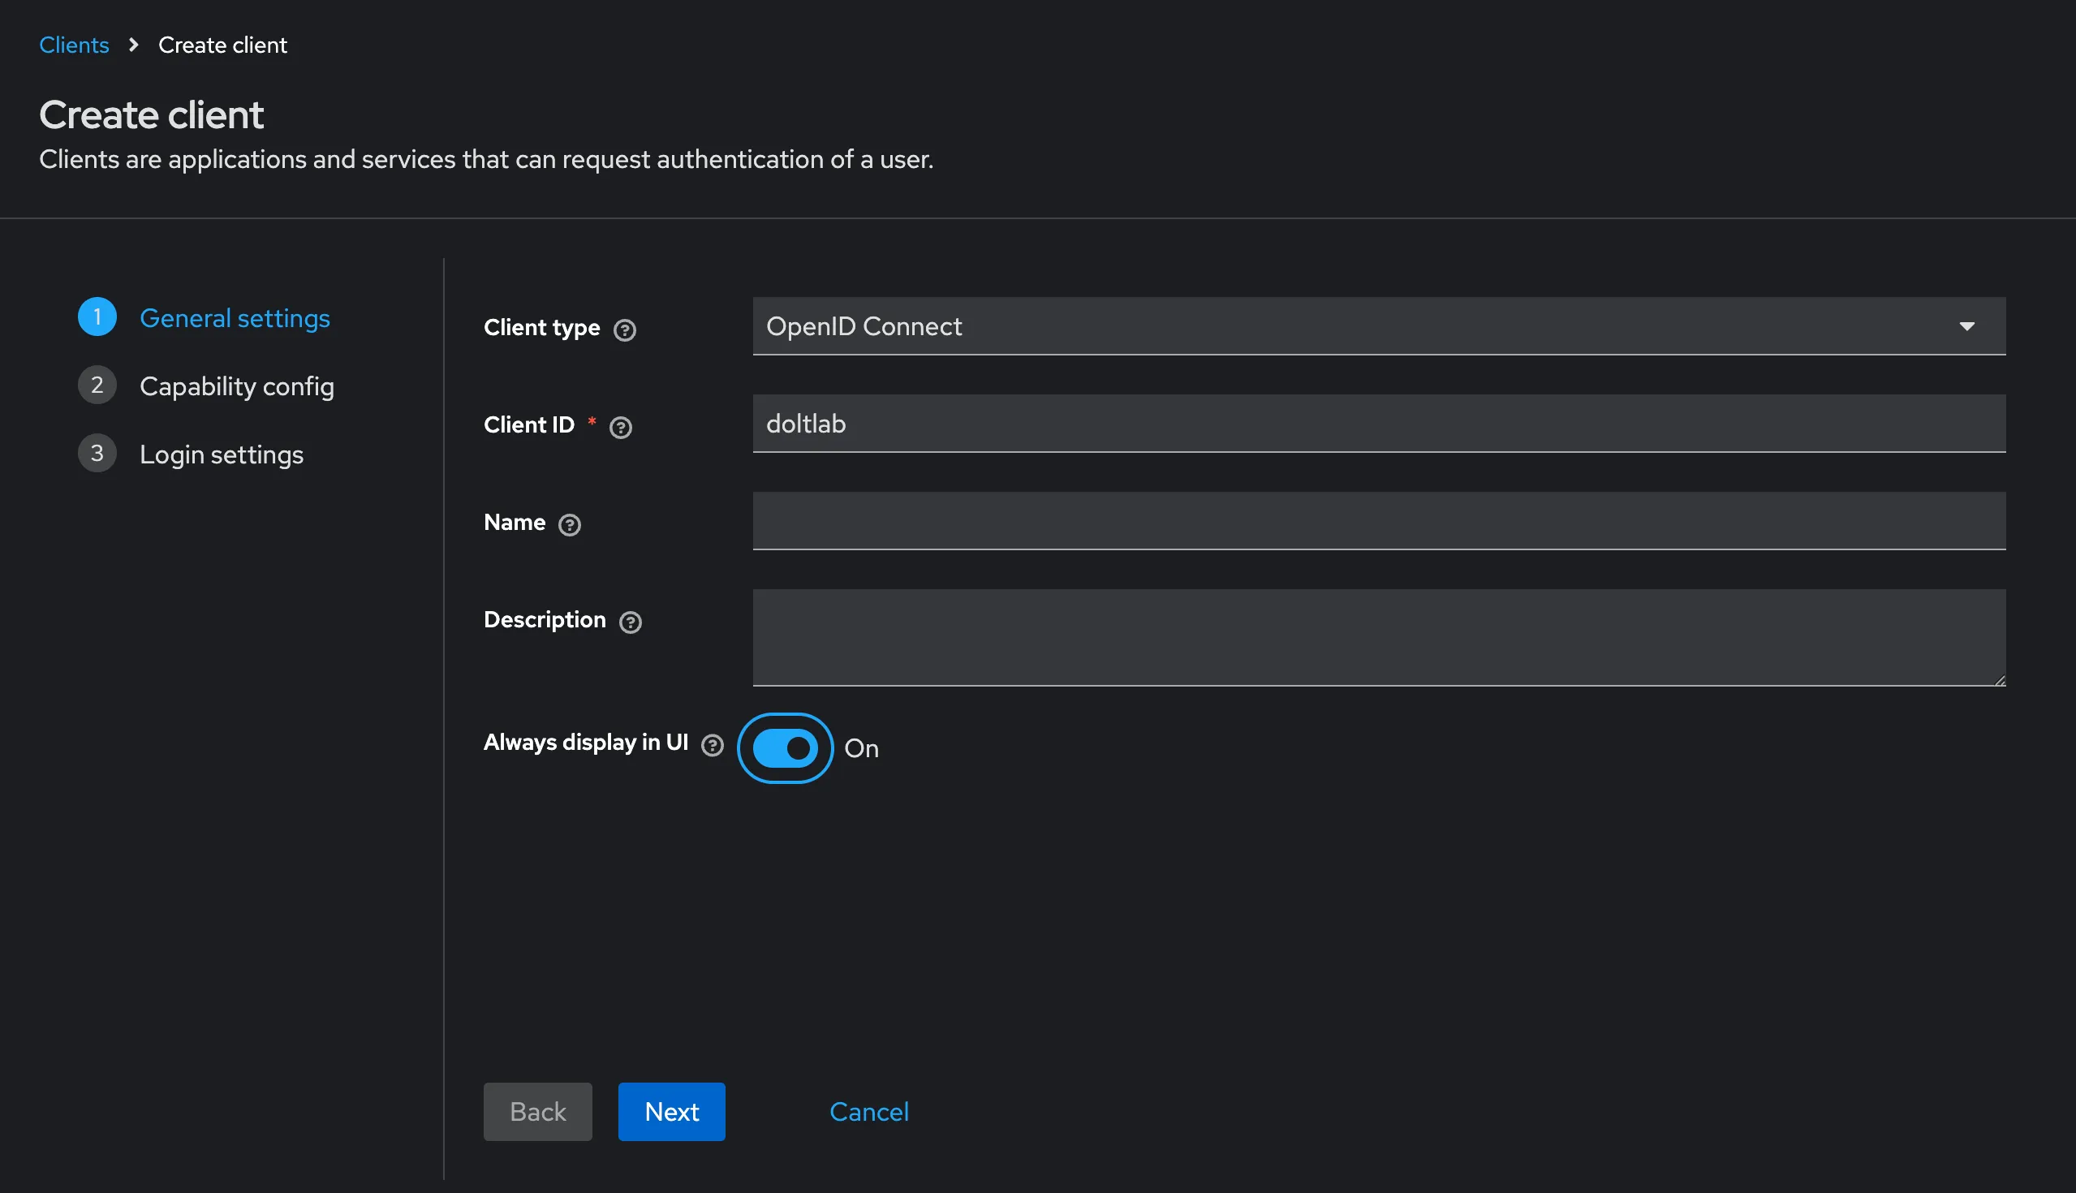This screenshot has width=2076, height=1193.
Task: Toggle the Always display in UI switch
Action: point(784,748)
